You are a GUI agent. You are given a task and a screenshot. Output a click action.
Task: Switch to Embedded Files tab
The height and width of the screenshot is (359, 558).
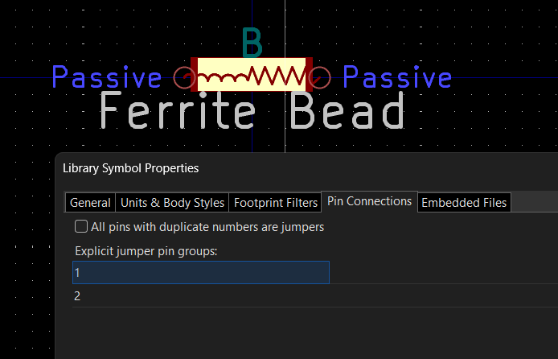pos(464,203)
